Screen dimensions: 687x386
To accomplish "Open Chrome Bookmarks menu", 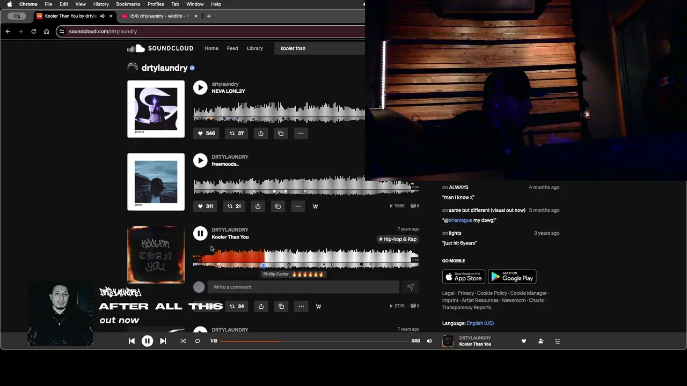I will click(x=128, y=4).
